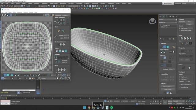Click the Zoom magnifier icon in Edit UVWs
196x110 pixels.
[60, 78]
